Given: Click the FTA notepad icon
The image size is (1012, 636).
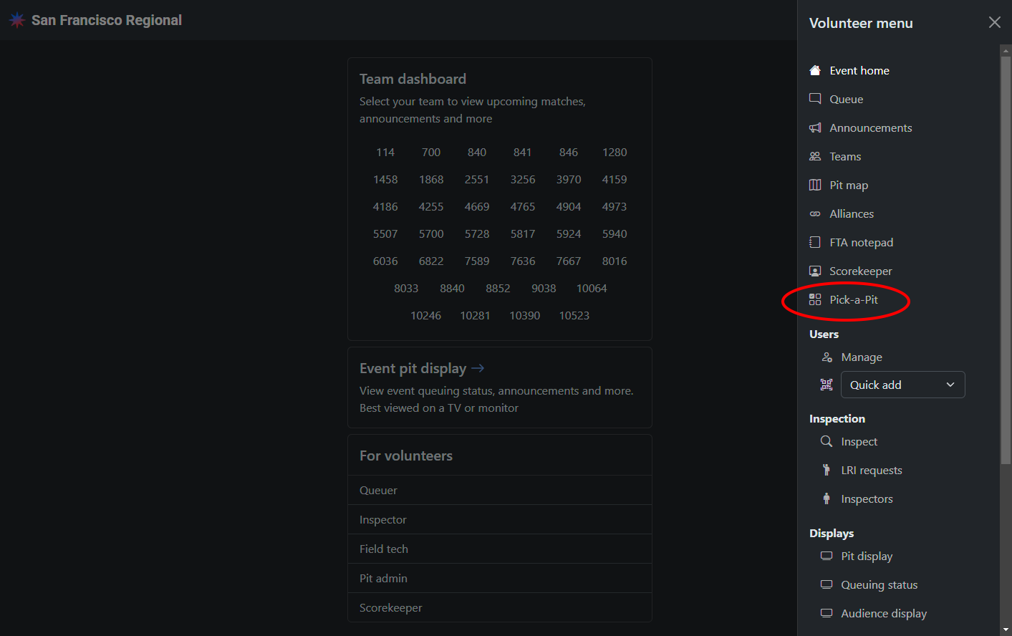Looking at the screenshot, I should (815, 242).
